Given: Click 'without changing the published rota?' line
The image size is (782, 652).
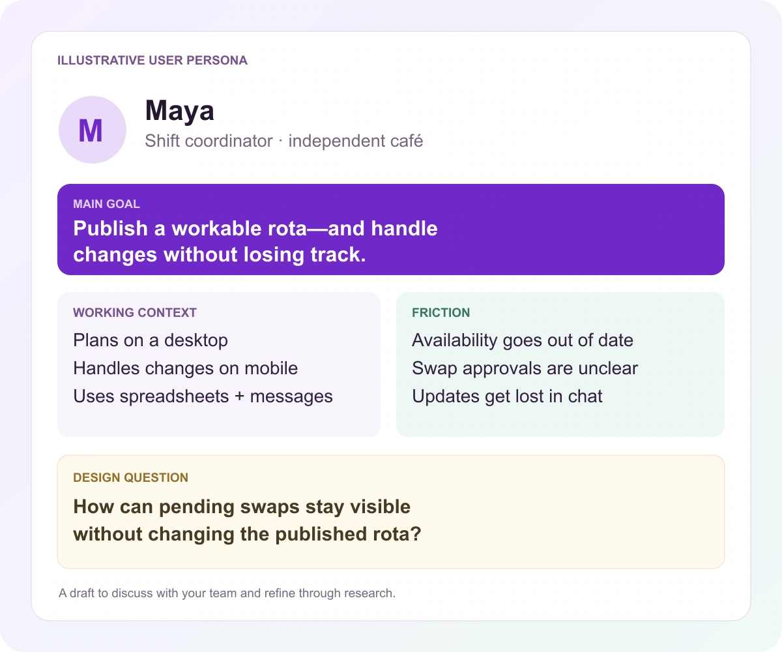Looking at the screenshot, I should click(248, 535).
